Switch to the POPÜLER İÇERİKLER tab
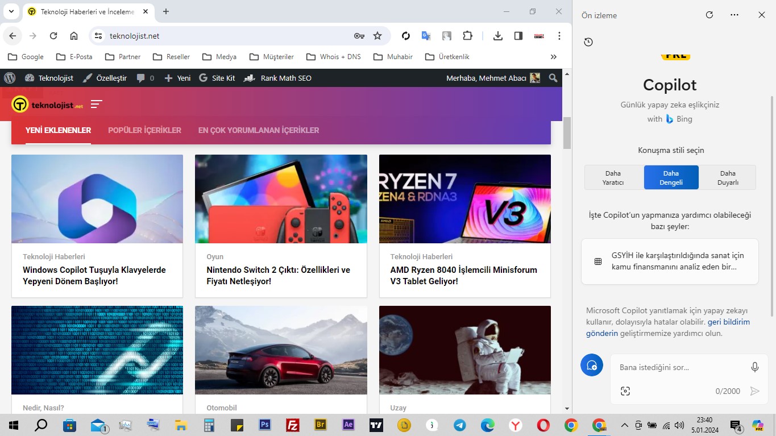The image size is (776, 436). coord(144,130)
